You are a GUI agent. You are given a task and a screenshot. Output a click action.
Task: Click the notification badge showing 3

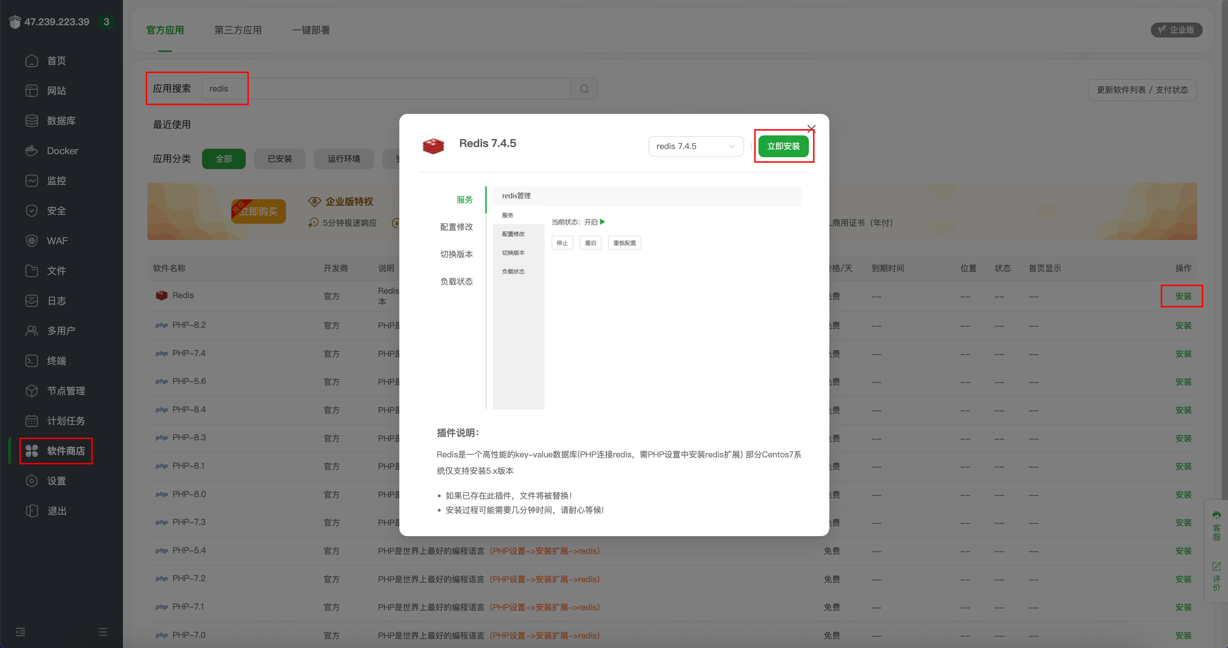pyautogui.click(x=106, y=22)
